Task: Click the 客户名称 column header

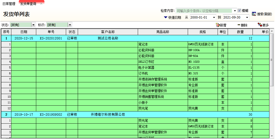Action: coord(108,32)
